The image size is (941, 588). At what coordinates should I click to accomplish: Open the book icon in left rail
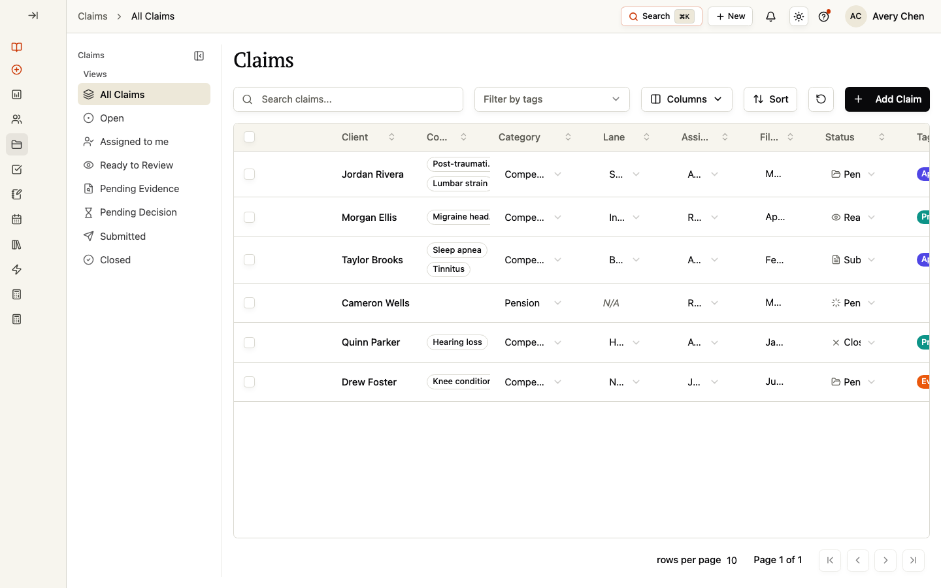(x=17, y=47)
